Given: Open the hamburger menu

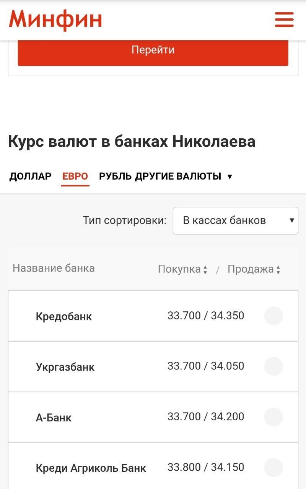Looking at the screenshot, I should click(x=284, y=19).
